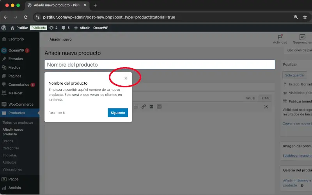Click the Publicada status badge
The height and width of the screenshot is (195, 312).
click(x=38, y=28)
